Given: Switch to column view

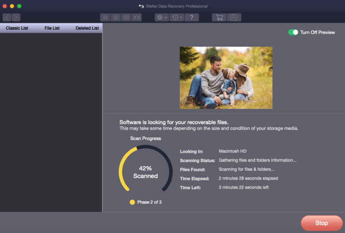Looking at the screenshot, I should coord(126,17).
